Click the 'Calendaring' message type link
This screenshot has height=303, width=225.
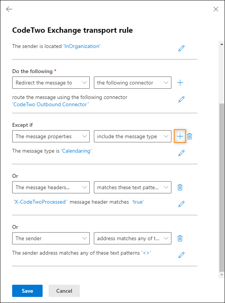[x=76, y=151]
